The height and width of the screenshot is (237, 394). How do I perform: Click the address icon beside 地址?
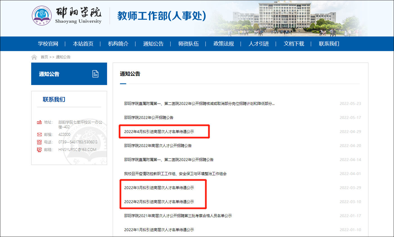coord(39,122)
